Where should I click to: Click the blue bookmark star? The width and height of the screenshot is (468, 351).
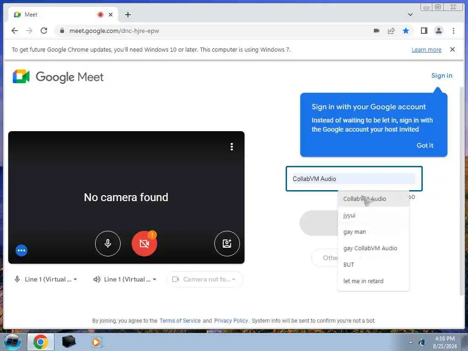[406, 31]
